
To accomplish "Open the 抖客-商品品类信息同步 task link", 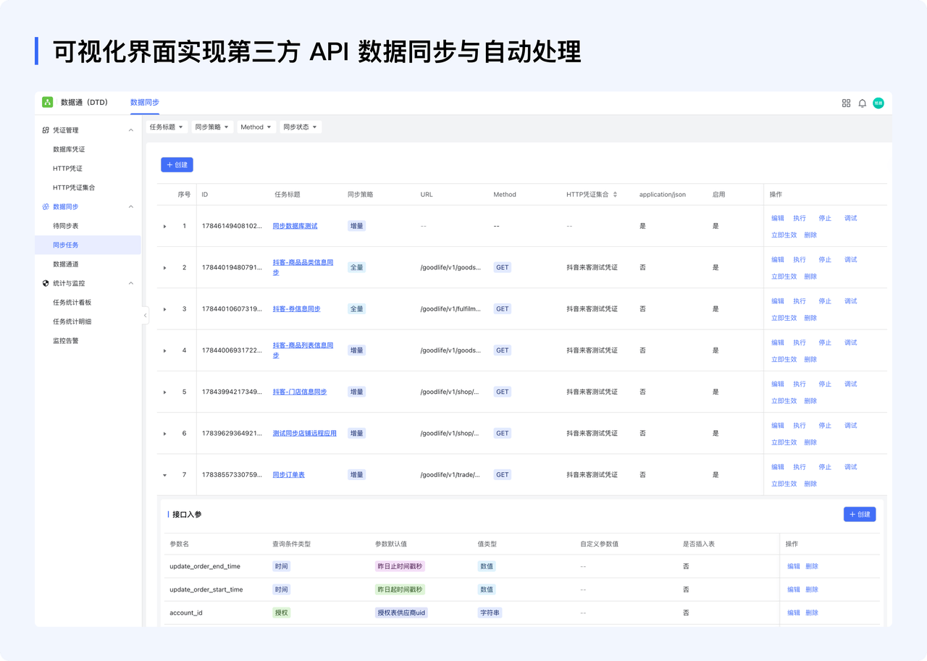I will click(303, 267).
